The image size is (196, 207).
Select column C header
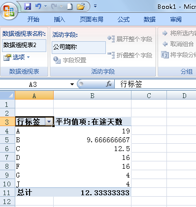(x=149, y=96)
